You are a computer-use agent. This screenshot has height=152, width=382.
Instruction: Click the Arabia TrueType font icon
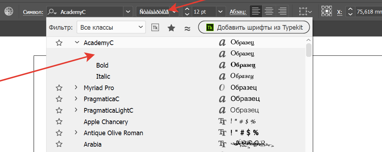coord(222,144)
